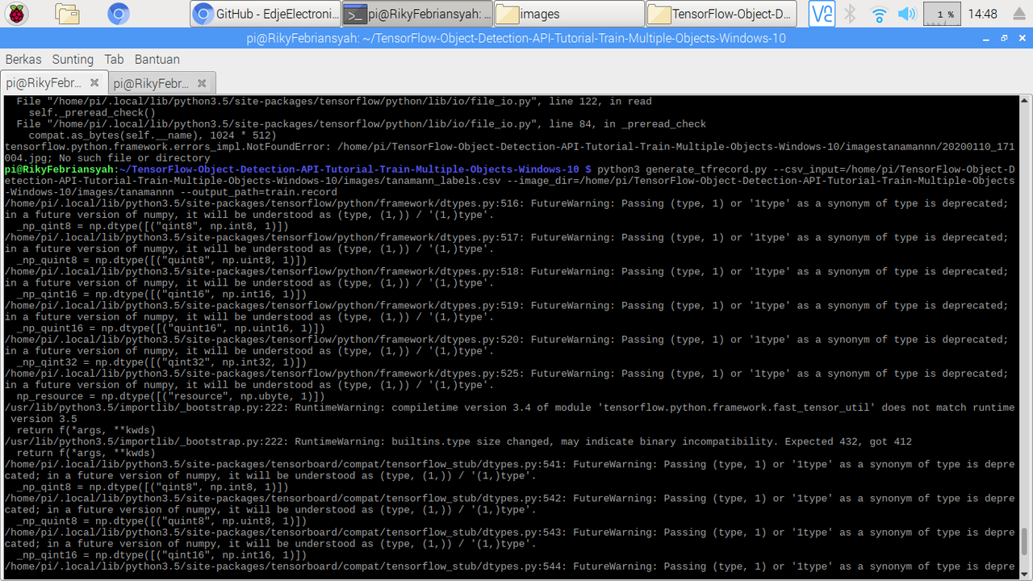Click the 'compat.as_bytes(self.__name), 1024 * 512)' line
This screenshot has width=1033, height=581.
click(x=153, y=136)
